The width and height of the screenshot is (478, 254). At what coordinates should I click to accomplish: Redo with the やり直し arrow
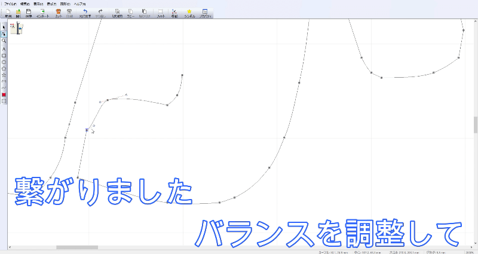100,13
